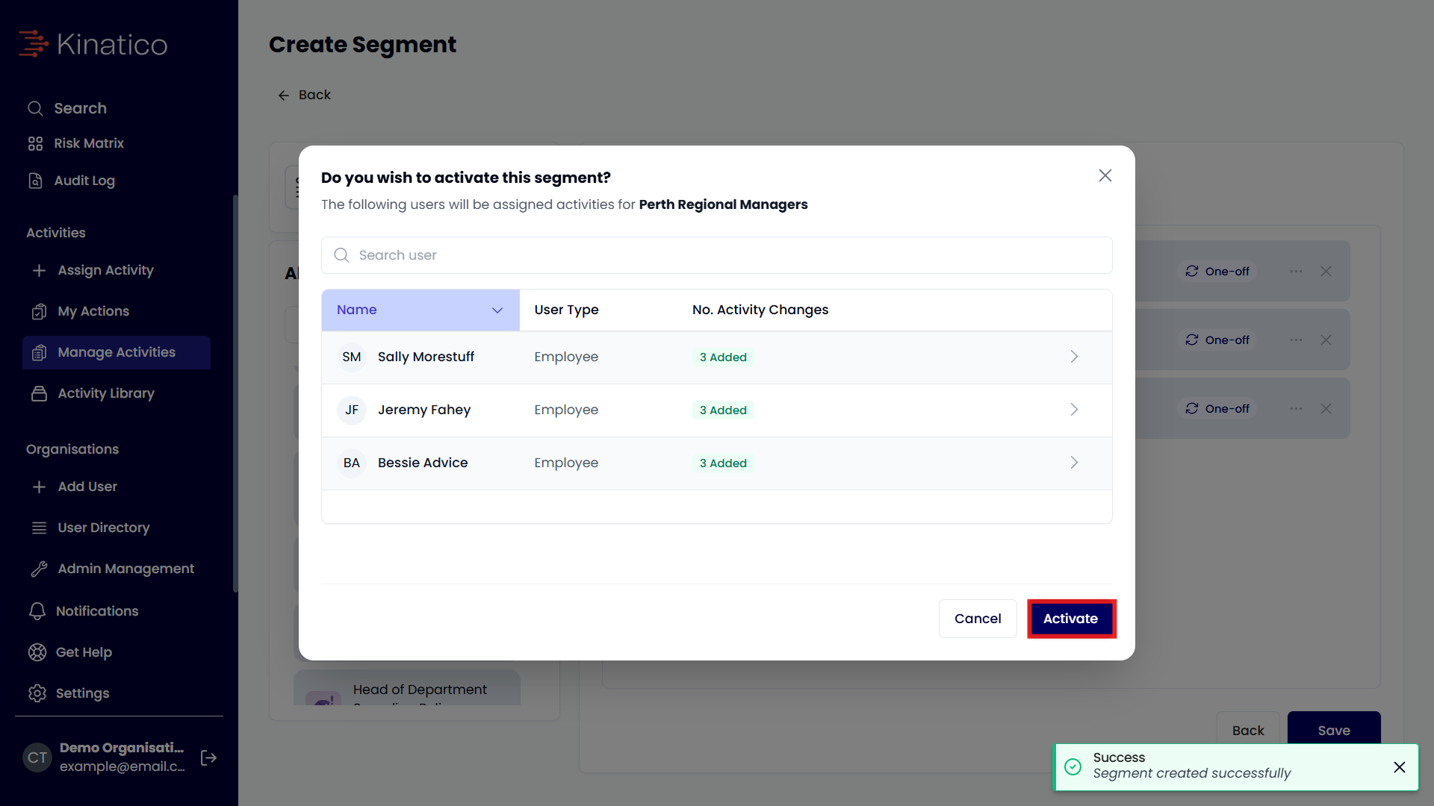Open Notifications bell in sidebar

37,611
